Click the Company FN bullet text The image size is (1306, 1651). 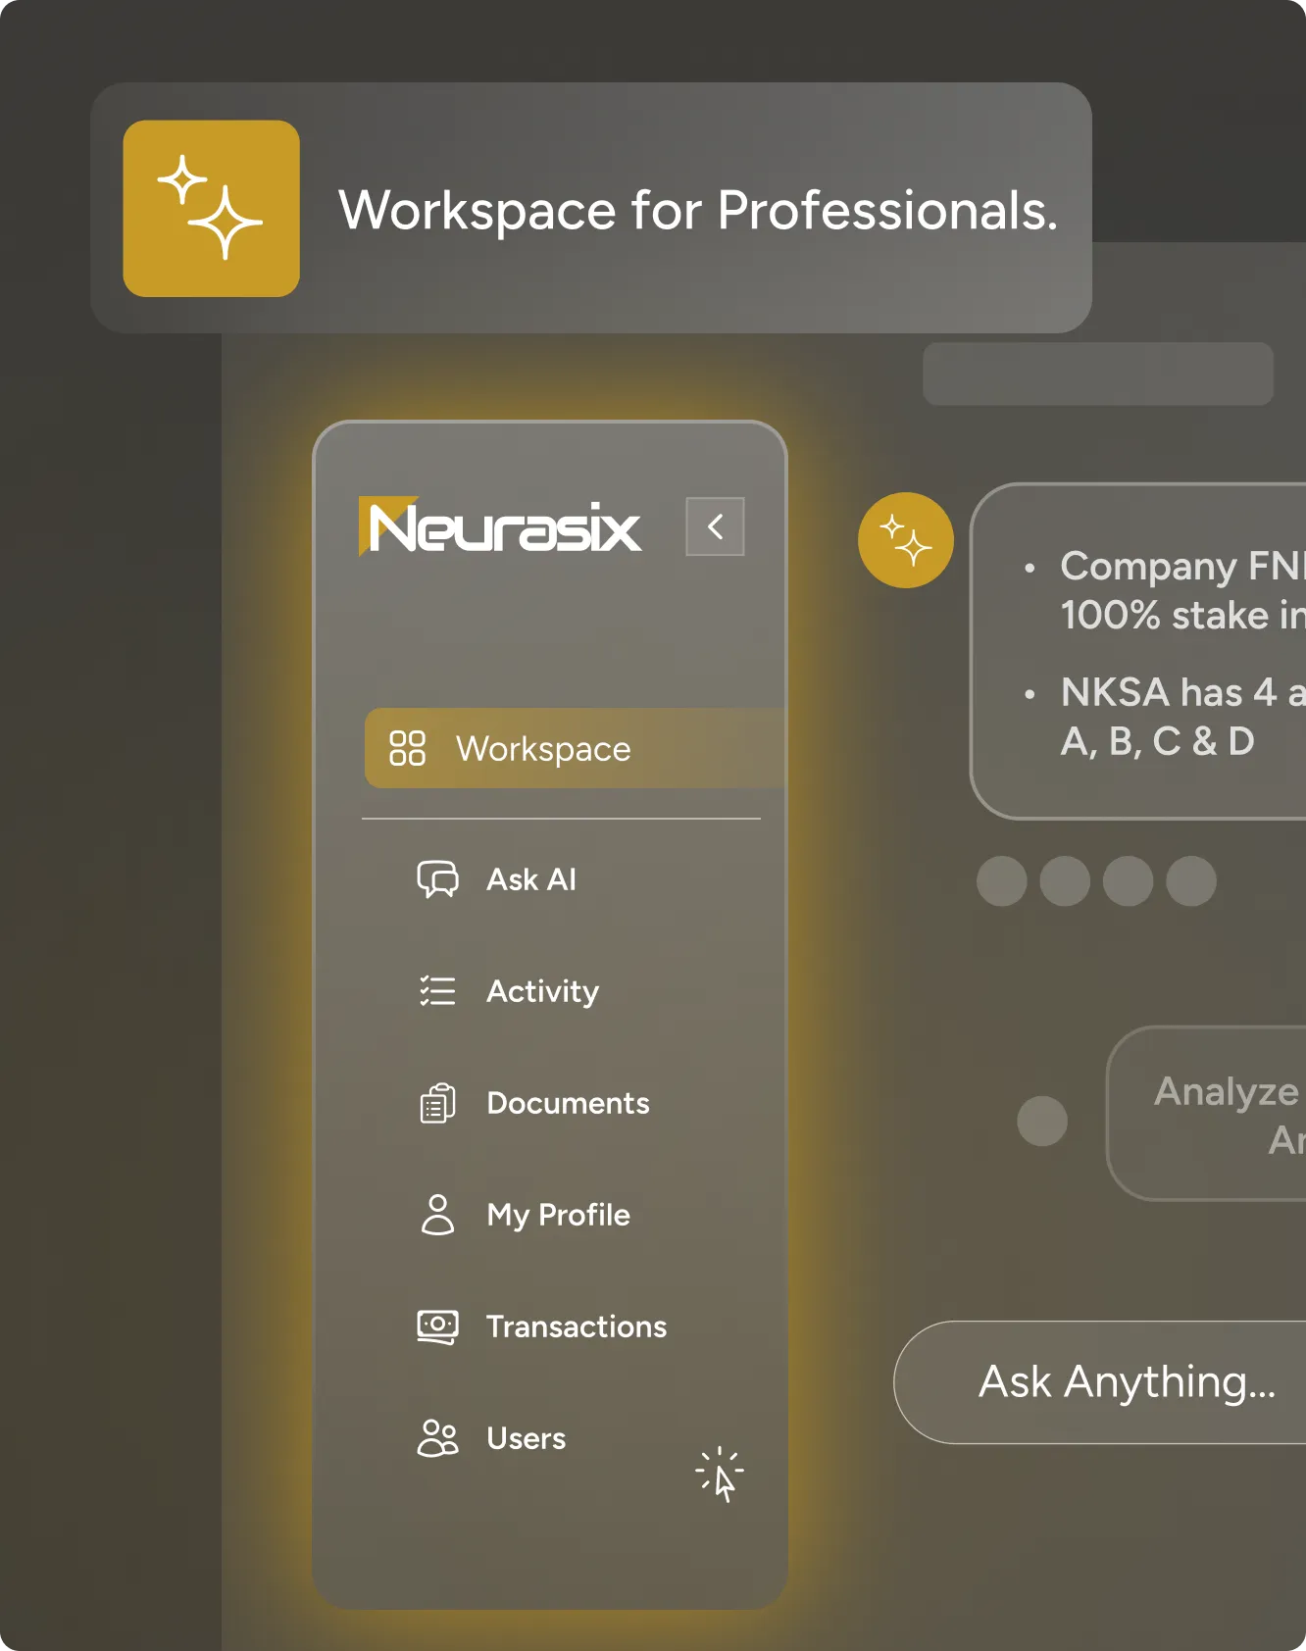[1182, 590]
